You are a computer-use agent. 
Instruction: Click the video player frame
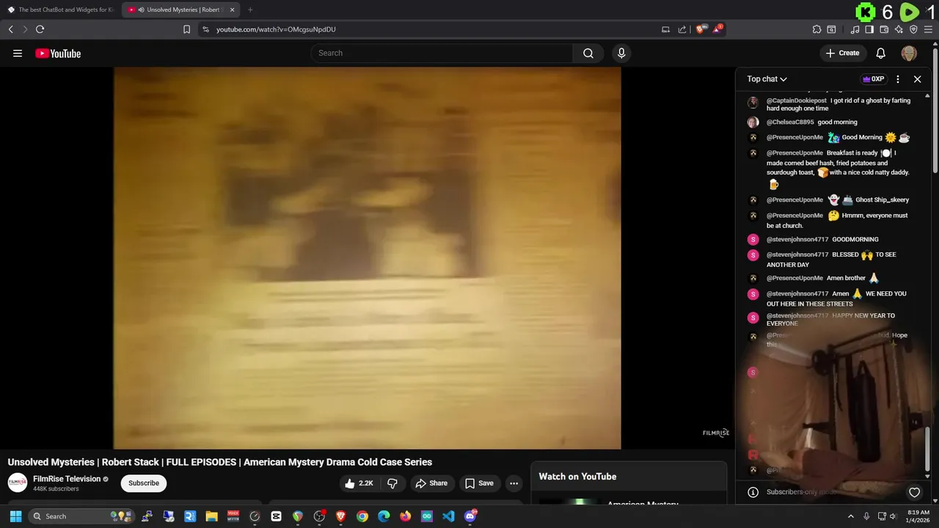(x=367, y=257)
